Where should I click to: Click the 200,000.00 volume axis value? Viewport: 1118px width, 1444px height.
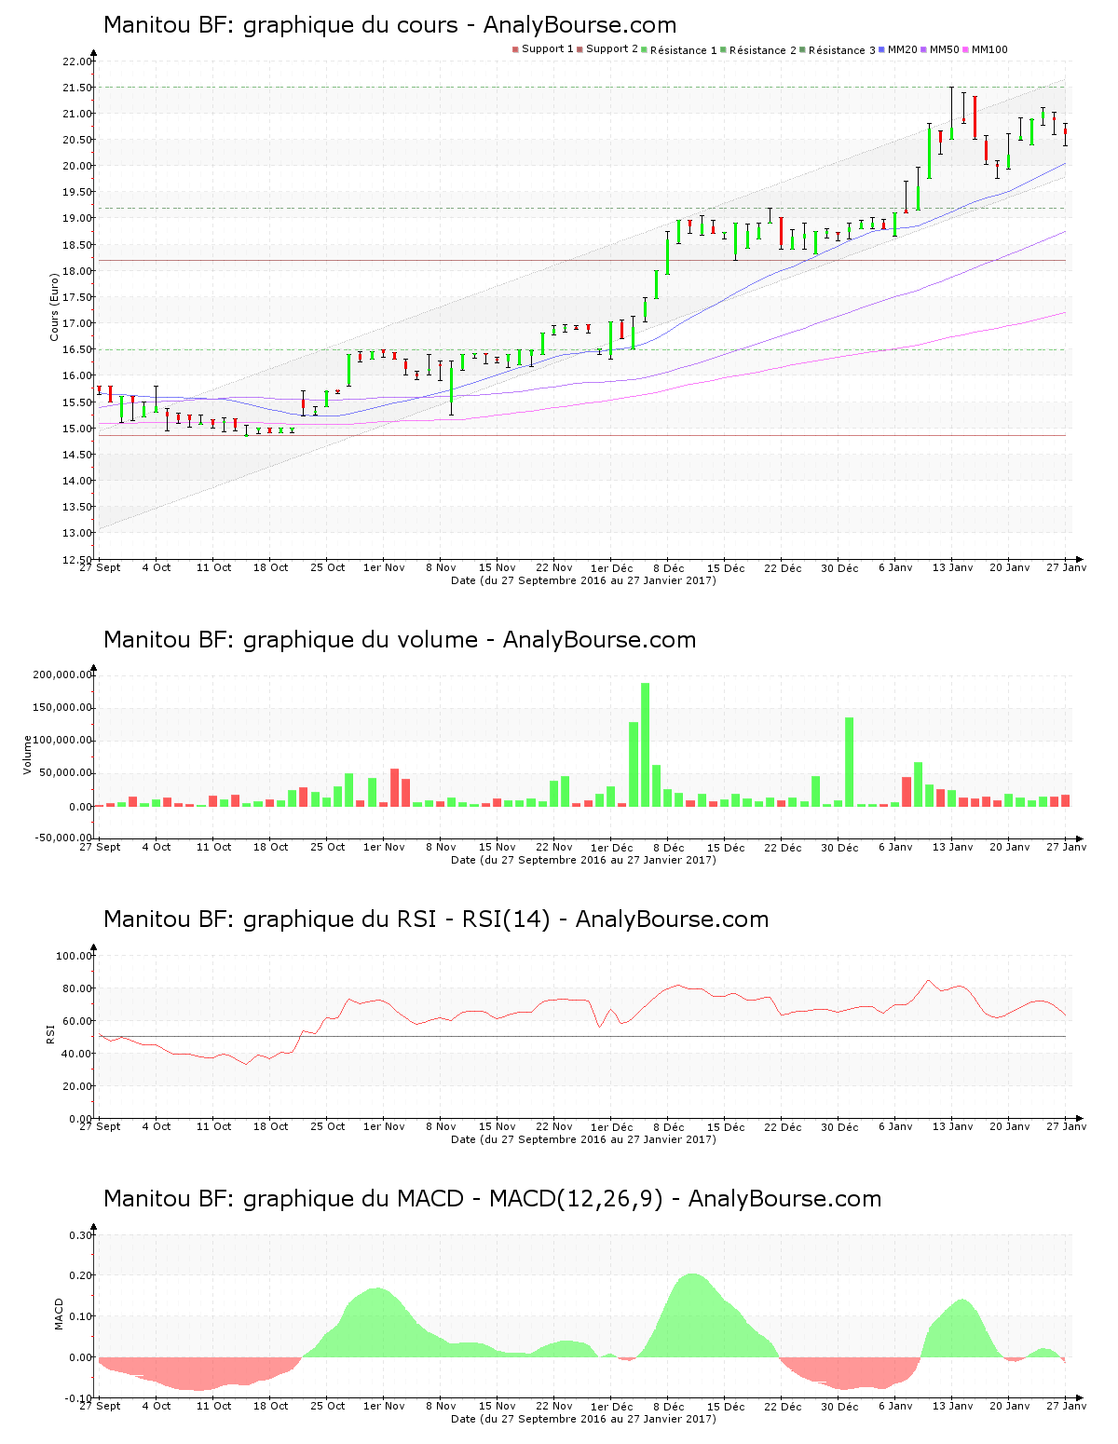coord(62,674)
